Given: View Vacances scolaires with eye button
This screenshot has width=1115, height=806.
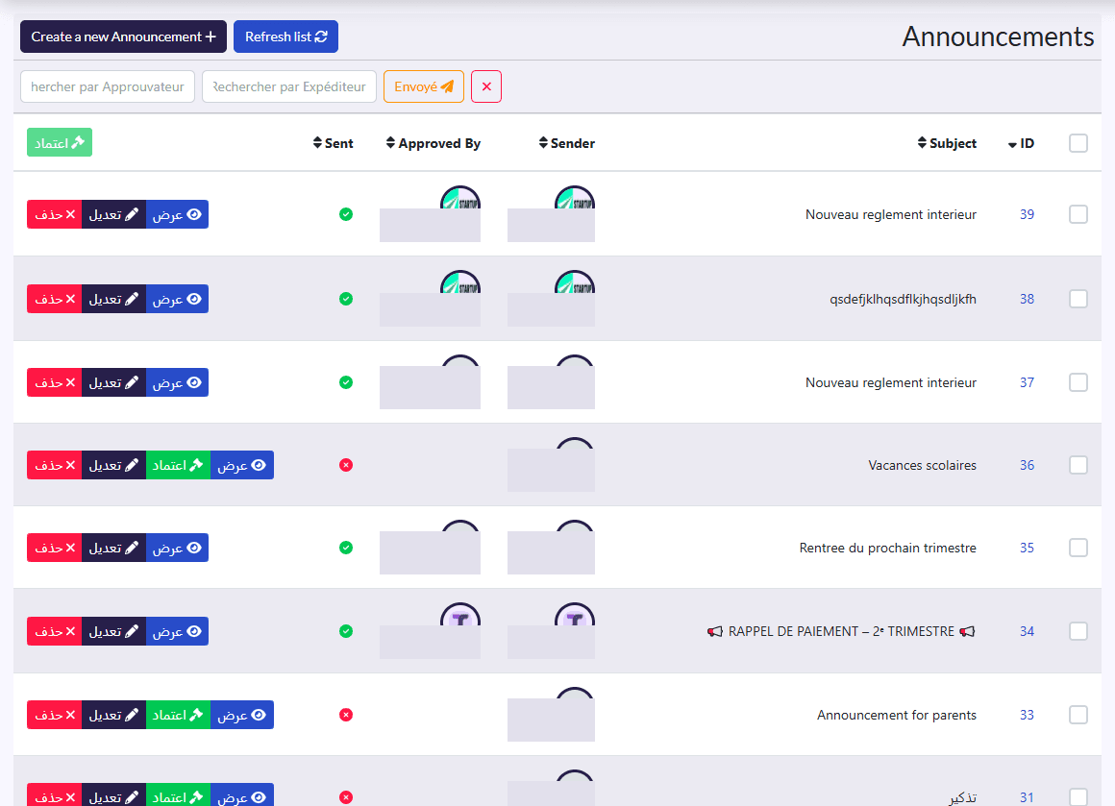Looking at the screenshot, I should coord(242,465).
